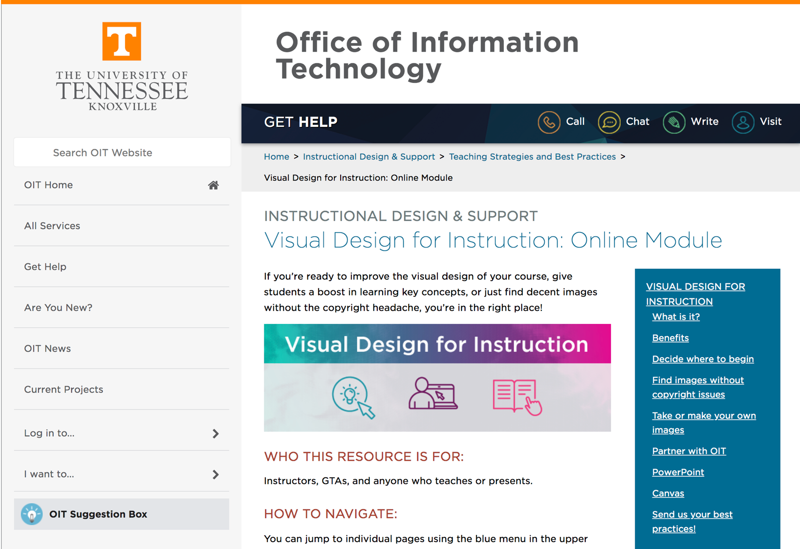The height and width of the screenshot is (549, 800).
Task: Click the Visit person icon
Action: click(x=742, y=122)
